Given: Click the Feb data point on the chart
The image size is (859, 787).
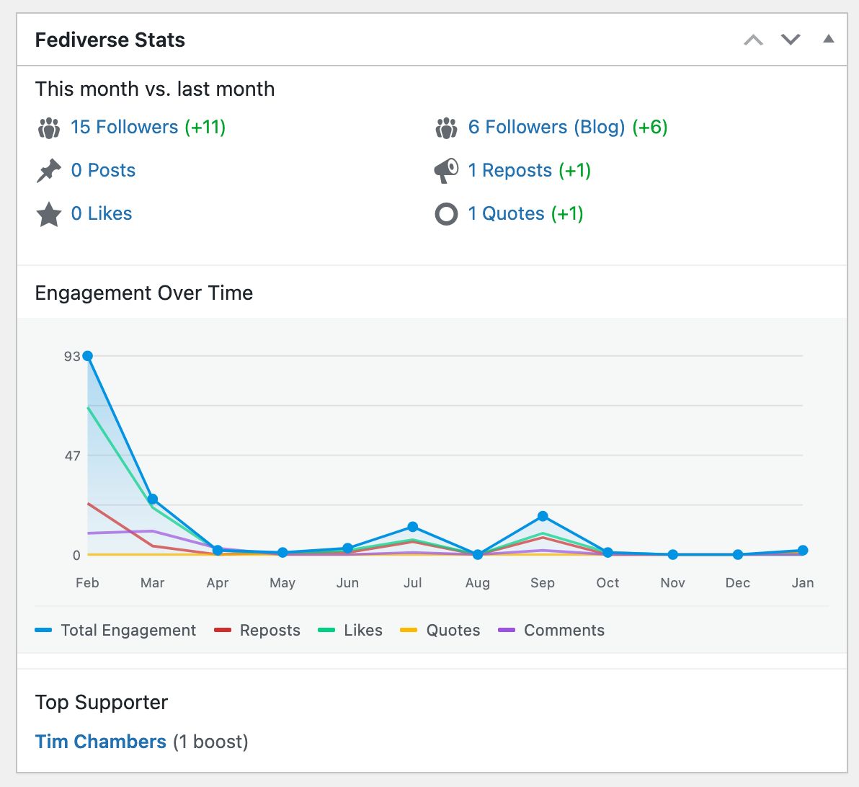Looking at the screenshot, I should coord(86,355).
